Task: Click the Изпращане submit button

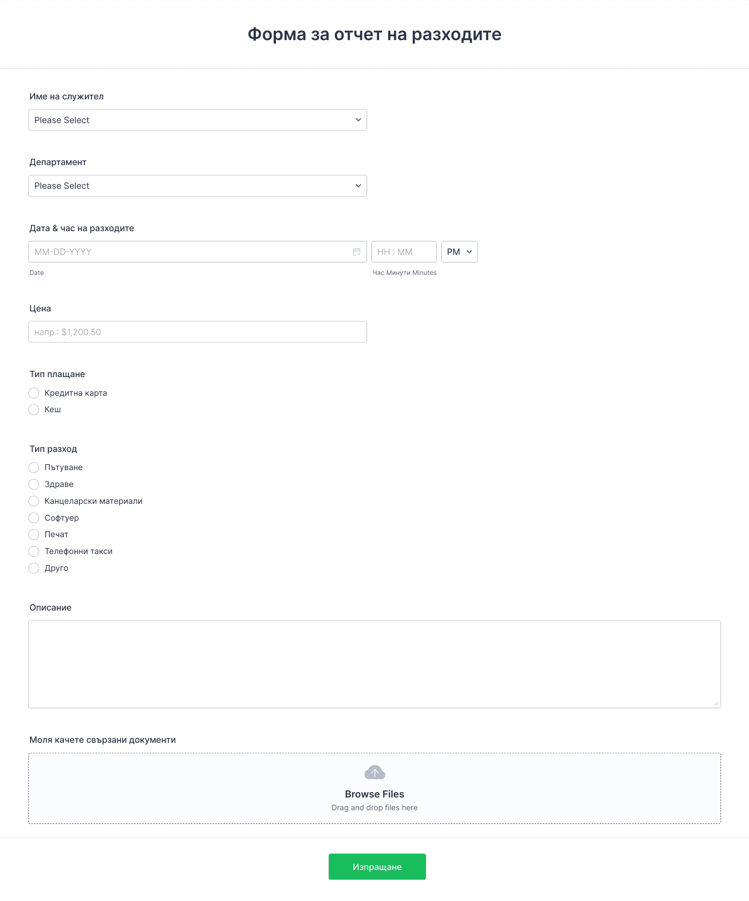Action: 377,867
